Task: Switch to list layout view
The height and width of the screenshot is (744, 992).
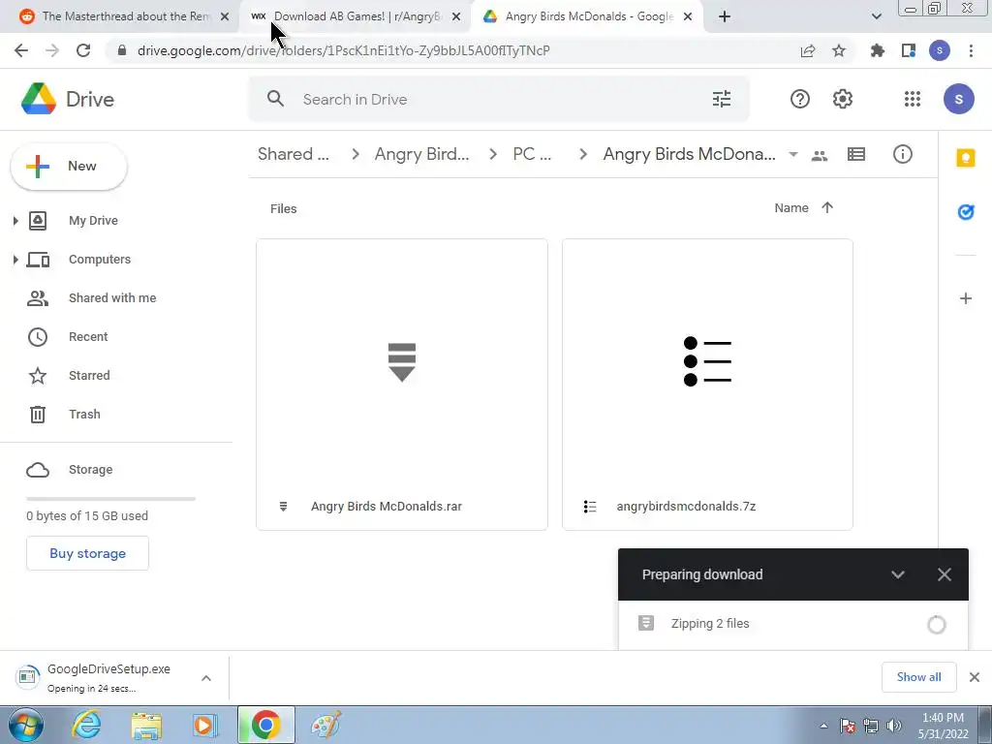Action: [x=856, y=154]
